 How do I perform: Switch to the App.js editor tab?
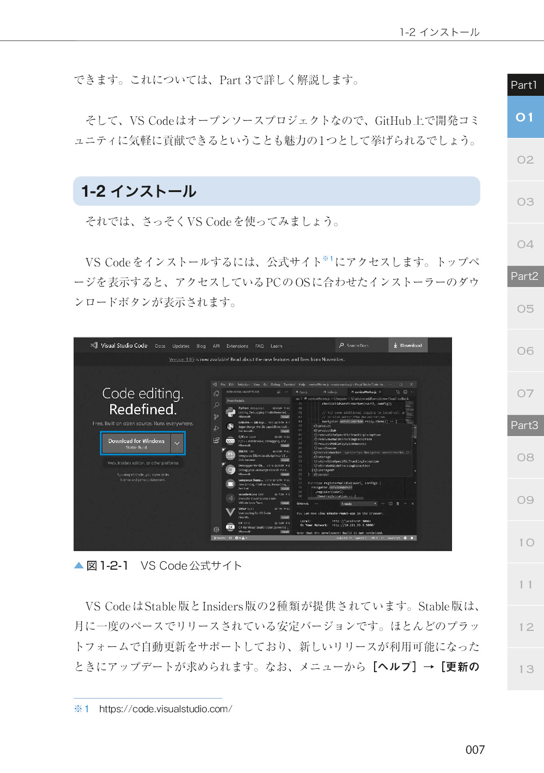tap(305, 392)
